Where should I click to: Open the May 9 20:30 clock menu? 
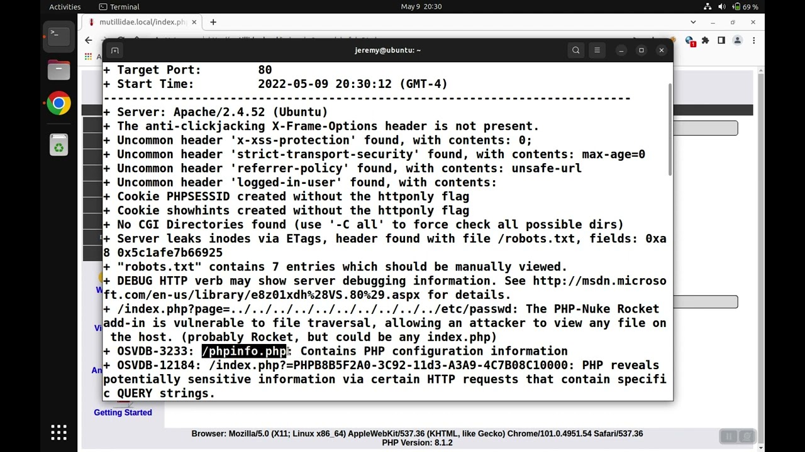pos(421,7)
